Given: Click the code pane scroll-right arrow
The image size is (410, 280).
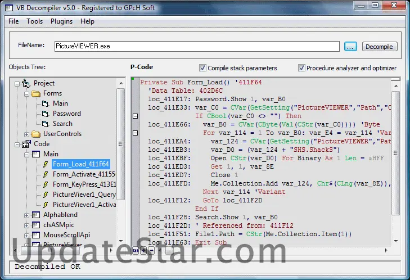Looking at the screenshot, I should [x=386, y=250].
